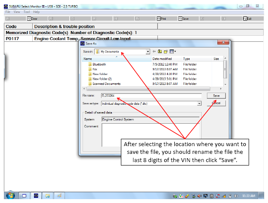Click the Description & trouble position header
Viewport: 268px width, 203px height.
[x=95, y=26]
